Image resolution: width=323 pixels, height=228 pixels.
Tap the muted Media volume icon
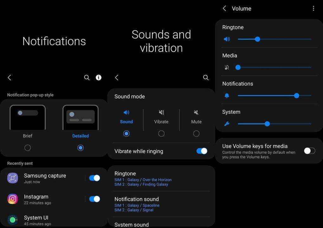(x=227, y=67)
